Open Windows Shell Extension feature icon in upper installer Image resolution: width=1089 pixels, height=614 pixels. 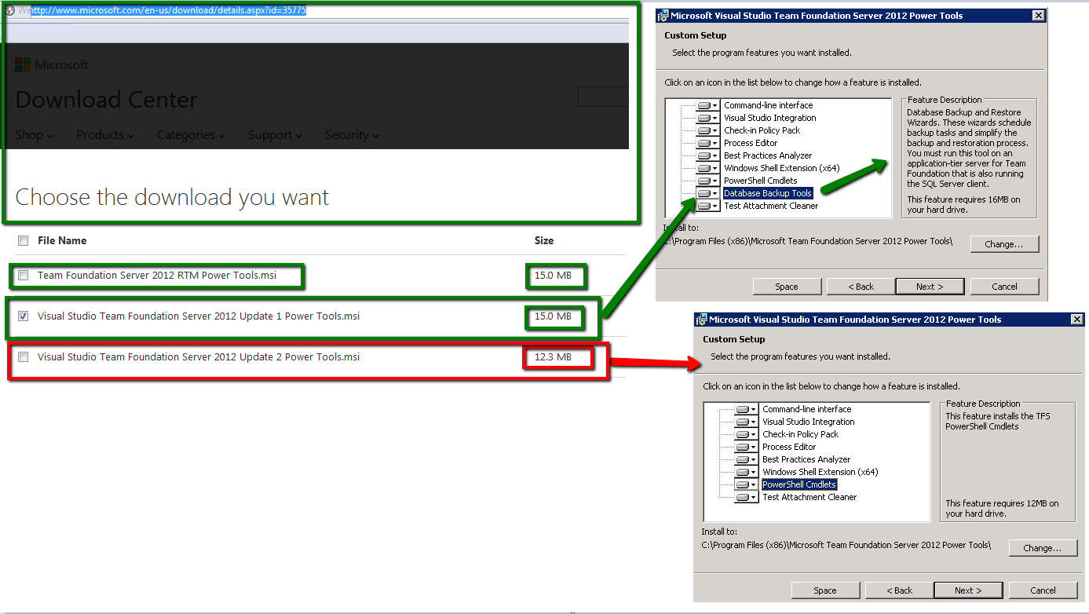pos(708,168)
